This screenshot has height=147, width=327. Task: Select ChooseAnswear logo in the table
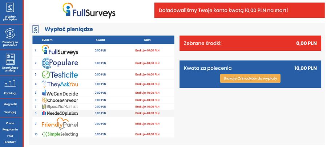[x=60, y=100]
